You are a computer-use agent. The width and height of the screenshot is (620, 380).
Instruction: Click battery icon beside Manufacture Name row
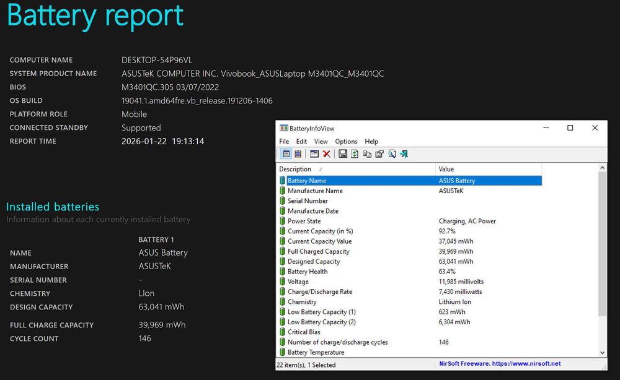282,191
